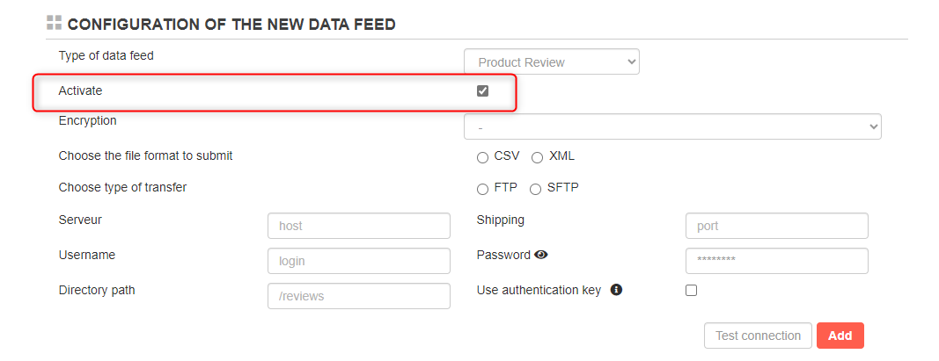This screenshot has width=939, height=361.
Task: Toggle the password visibility eye icon
Action: [x=541, y=255]
